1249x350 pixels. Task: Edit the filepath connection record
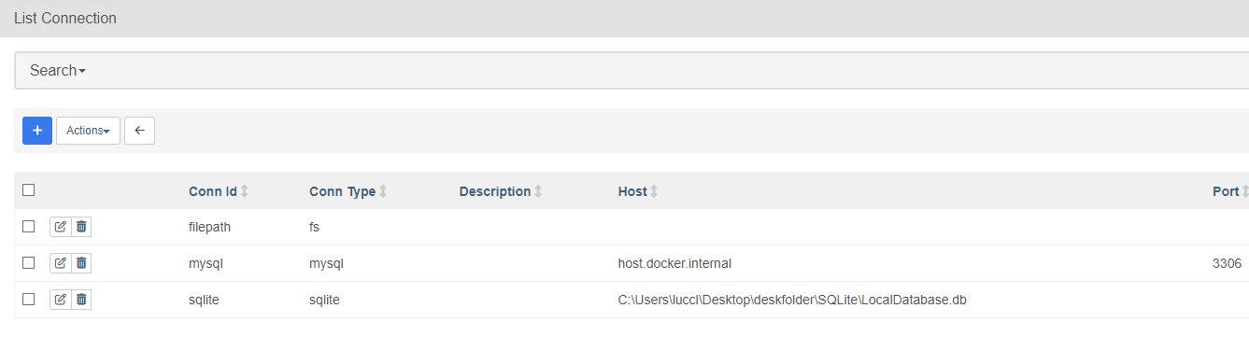coord(61,227)
